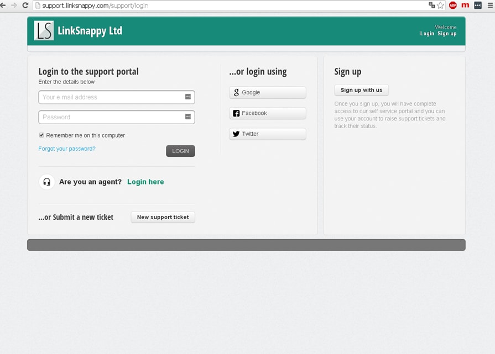The width and height of the screenshot is (495, 354).
Task: Click the headset agent icon
Action: point(46,182)
